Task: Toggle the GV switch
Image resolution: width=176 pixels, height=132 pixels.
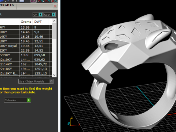Action: click(x=38, y=15)
